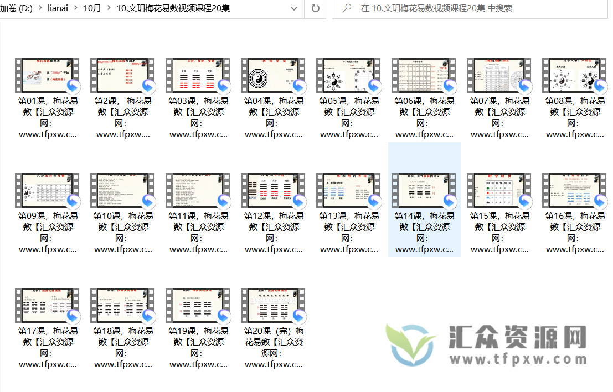The image size is (613, 392).
Task: Click the play overlay on 第01课 video
Action: point(72,86)
